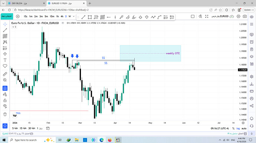Take a chart snapshot with camera
Viewport: 256px width, 143px height.
pos(245,16)
